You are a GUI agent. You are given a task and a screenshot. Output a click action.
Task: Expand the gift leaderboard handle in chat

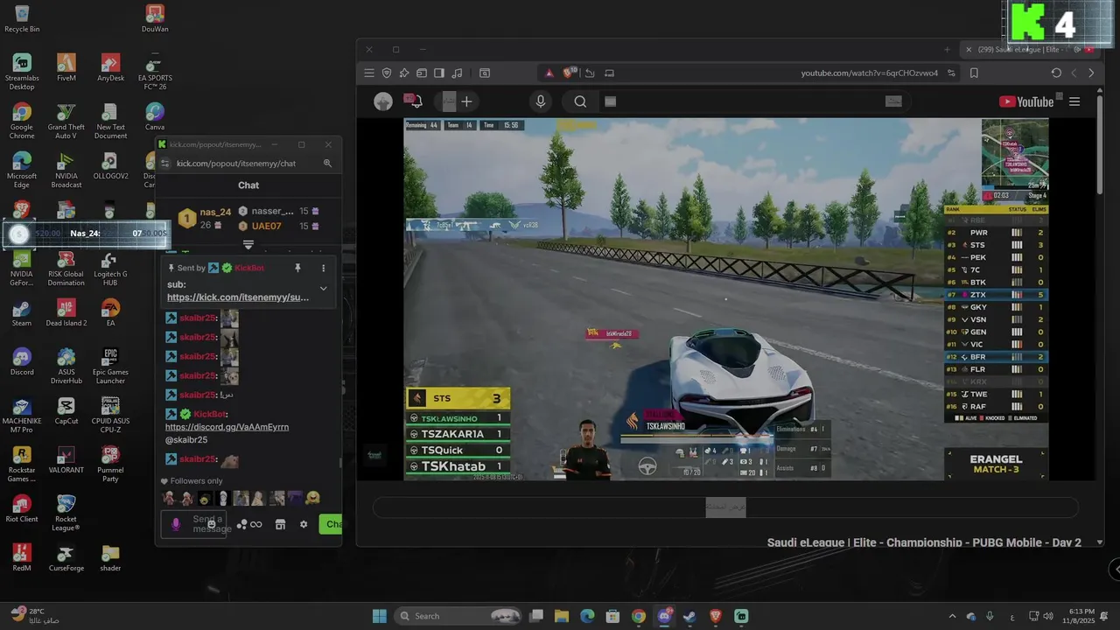(x=248, y=244)
